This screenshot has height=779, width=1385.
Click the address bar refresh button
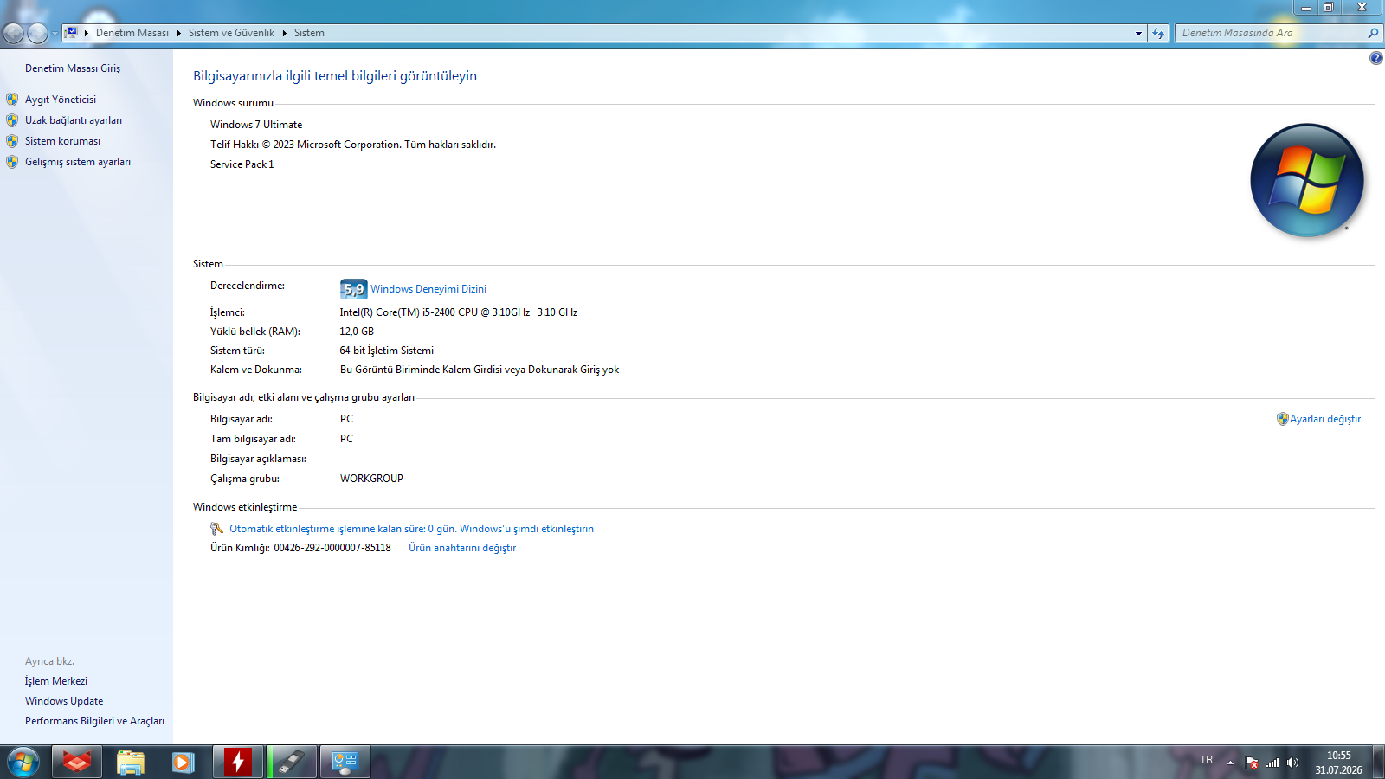click(1158, 33)
